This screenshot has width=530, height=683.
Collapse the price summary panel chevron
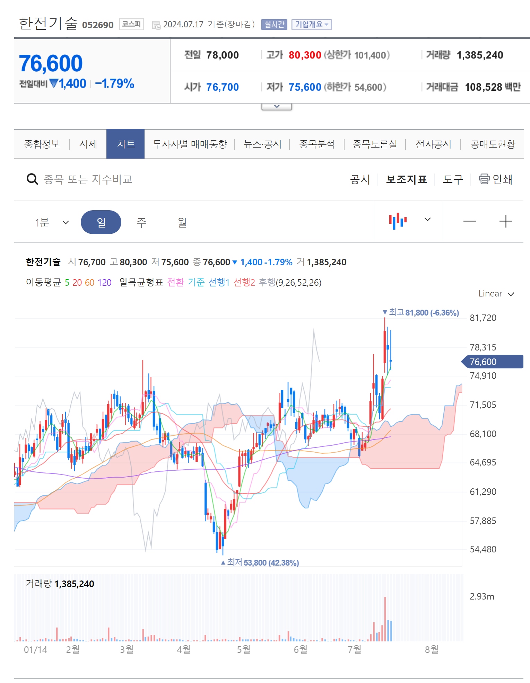276,106
